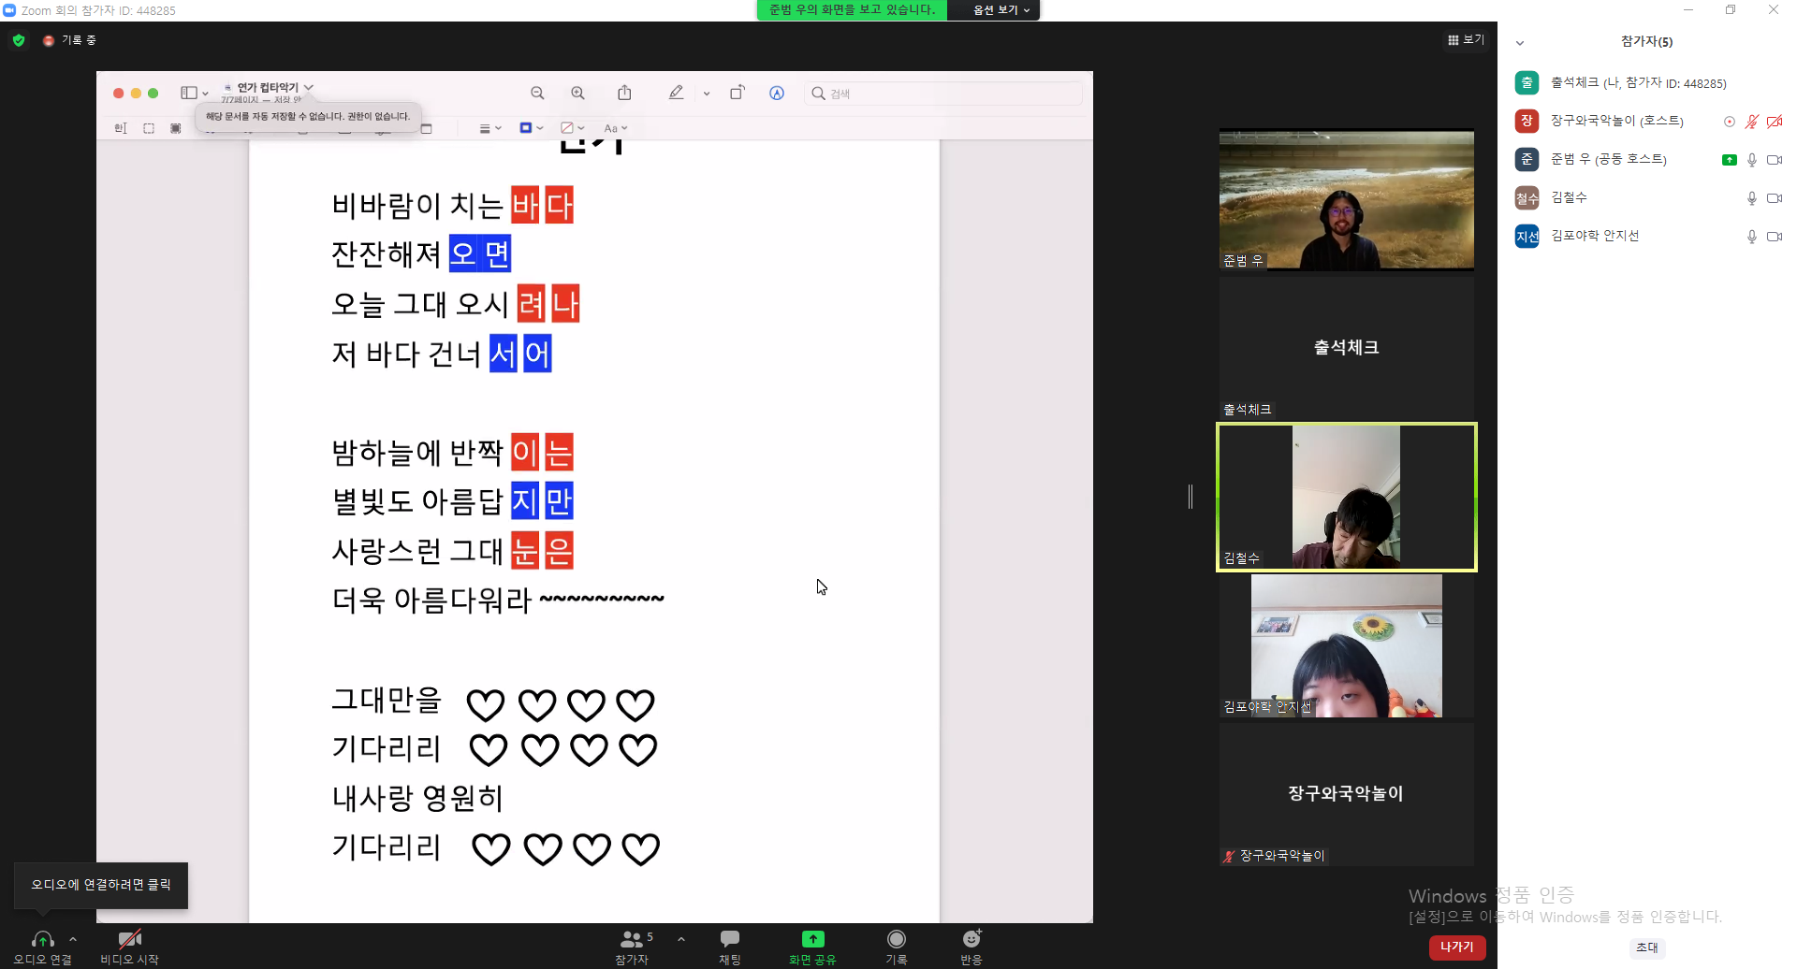Click the encrypted meeting shield icon
Screen dimensions: 1797x969
[x=19, y=40]
